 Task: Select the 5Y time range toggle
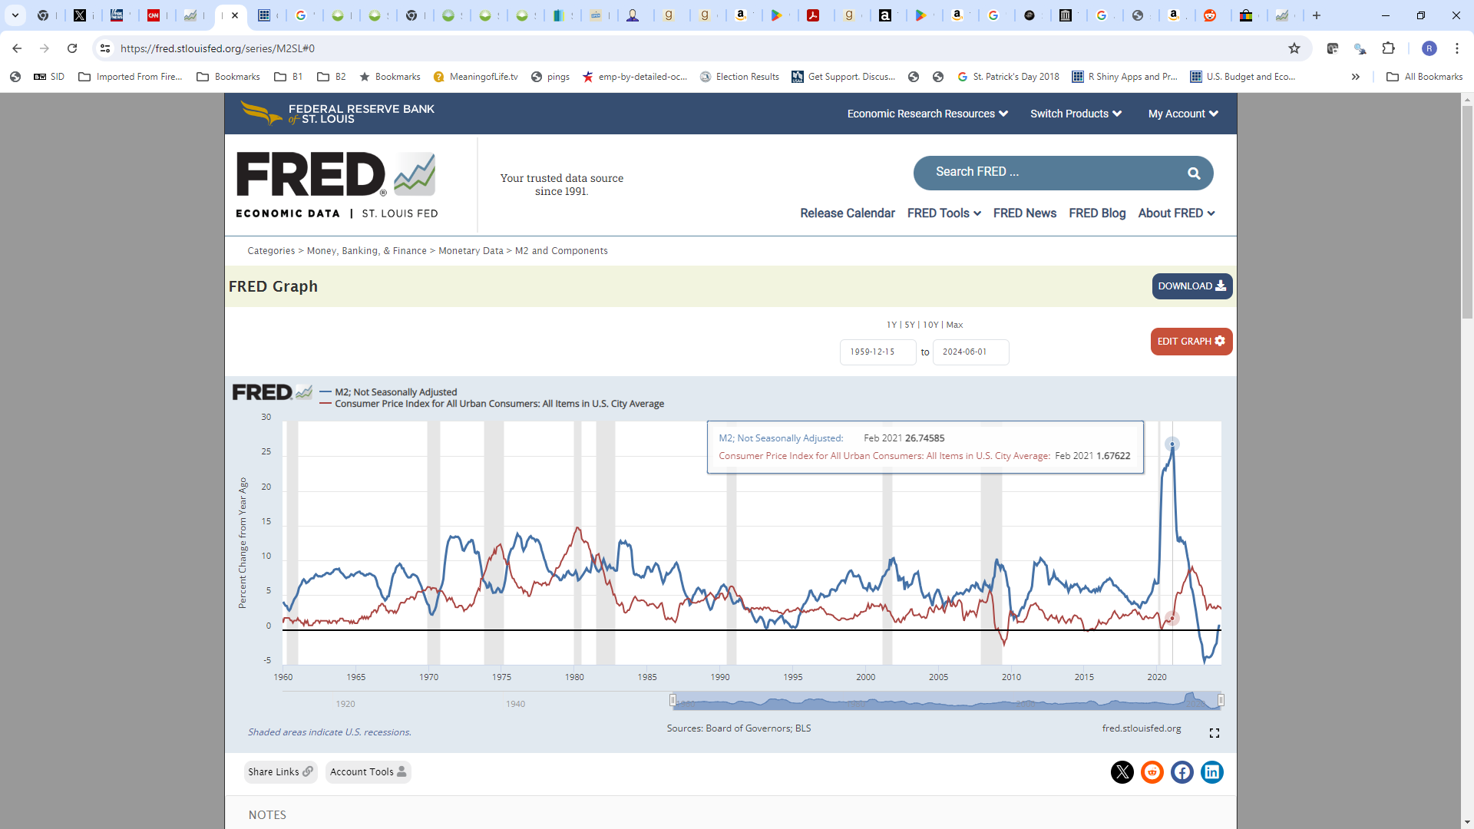(909, 325)
